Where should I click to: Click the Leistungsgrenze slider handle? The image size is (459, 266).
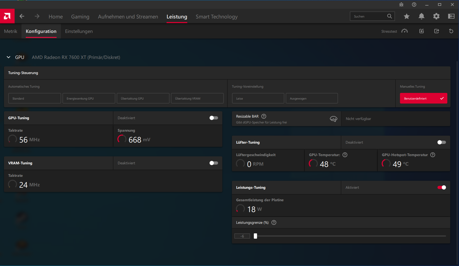click(255, 236)
